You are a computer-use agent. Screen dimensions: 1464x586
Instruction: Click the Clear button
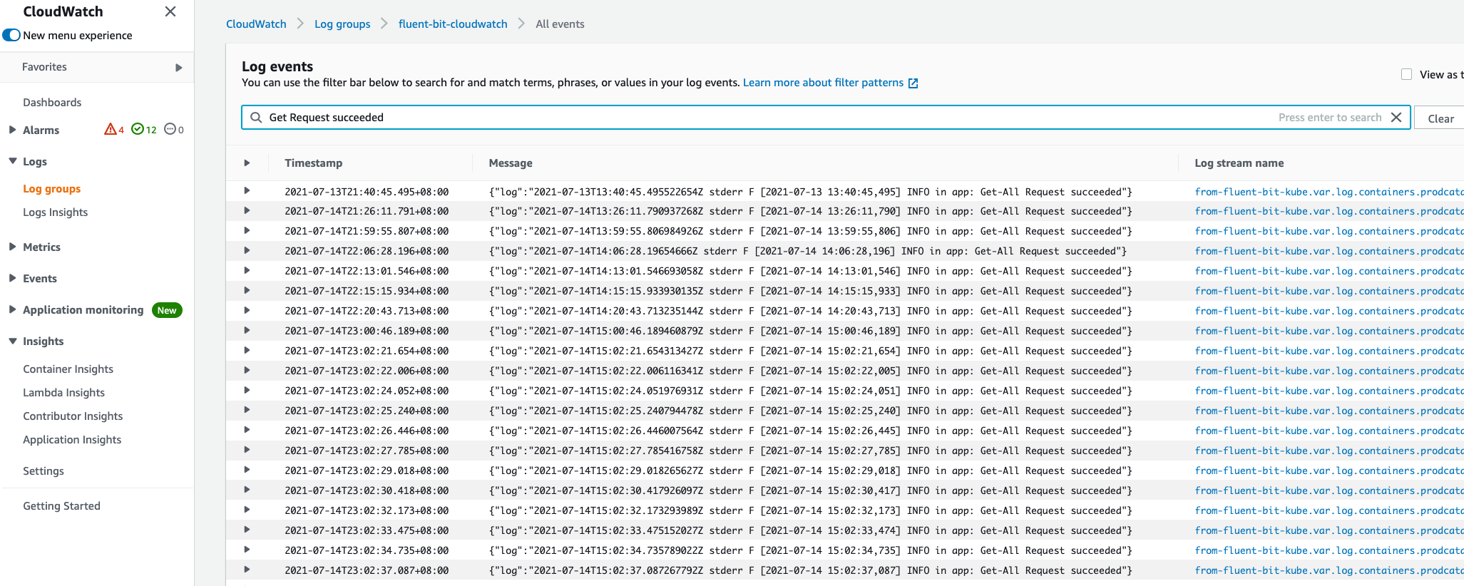(x=1440, y=118)
